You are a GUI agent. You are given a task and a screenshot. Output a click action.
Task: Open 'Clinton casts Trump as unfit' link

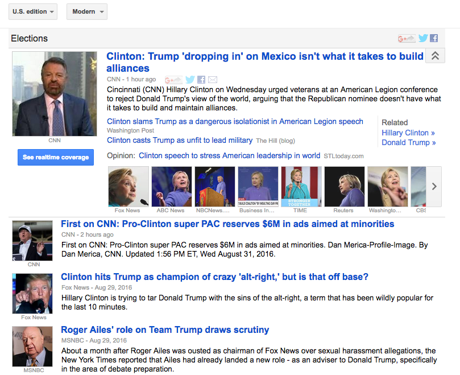click(180, 141)
